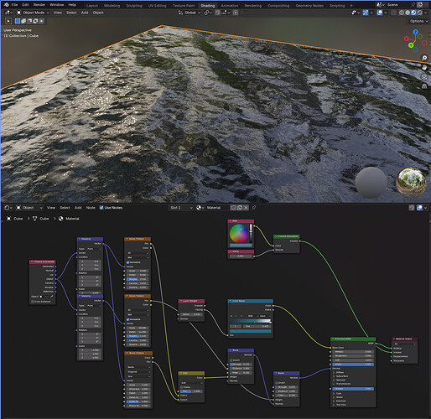
Task: Click the red X axis on the navigation gizmo
Action: pyautogui.click(x=407, y=39)
